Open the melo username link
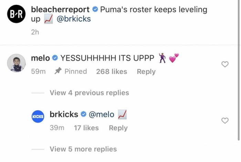The width and height of the screenshot is (241, 162). coord(40,58)
